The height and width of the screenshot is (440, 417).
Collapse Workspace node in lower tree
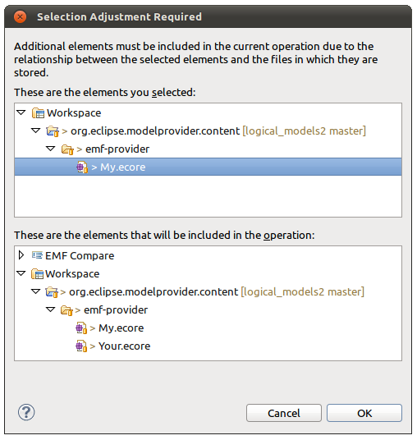tap(21, 273)
